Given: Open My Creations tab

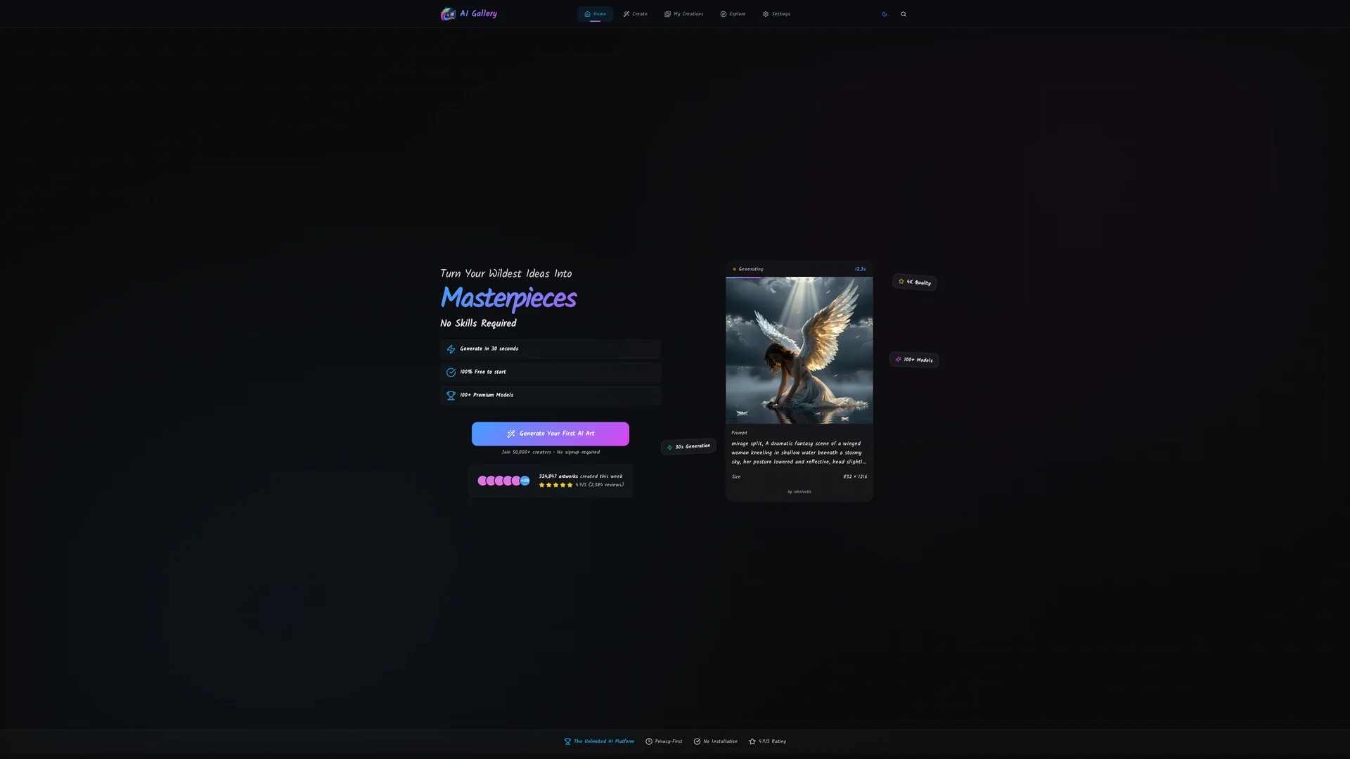Looking at the screenshot, I should [x=683, y=14].
